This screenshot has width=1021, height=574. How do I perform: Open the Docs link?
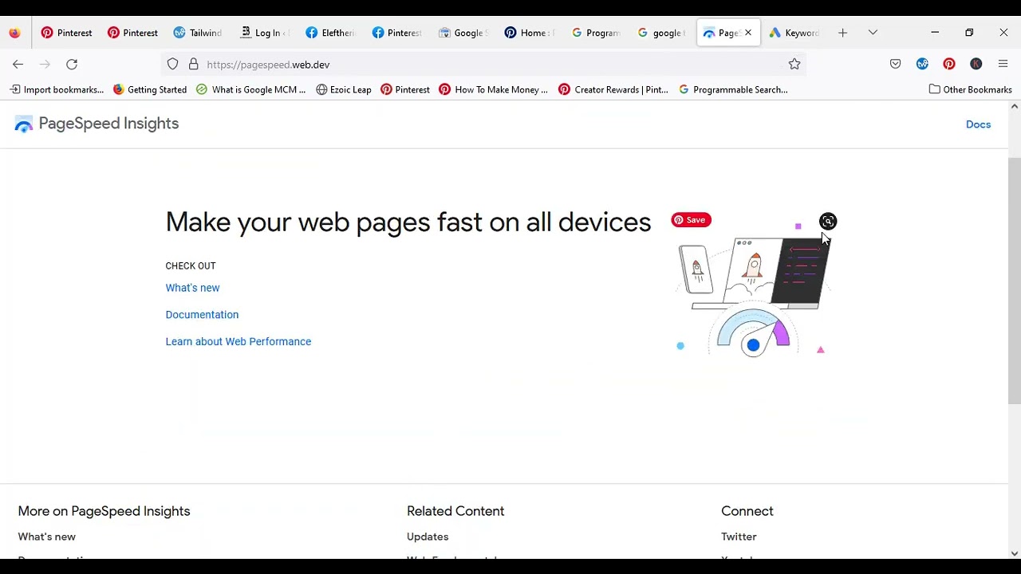click(978, 124)
